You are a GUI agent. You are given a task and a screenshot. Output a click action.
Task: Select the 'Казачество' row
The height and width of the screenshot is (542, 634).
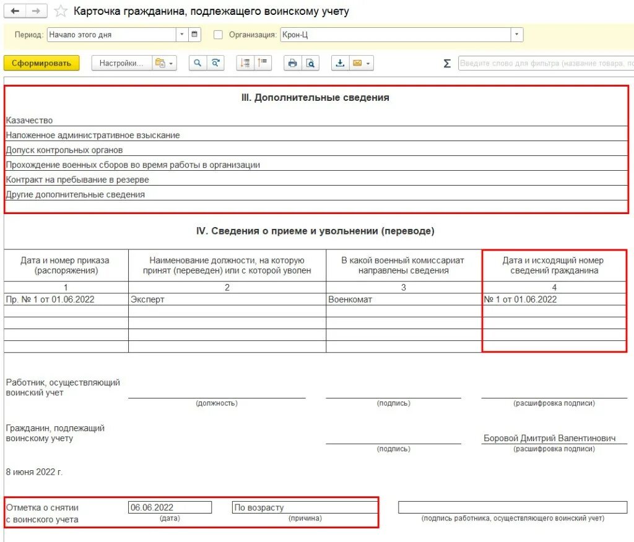tap(316, 120)
